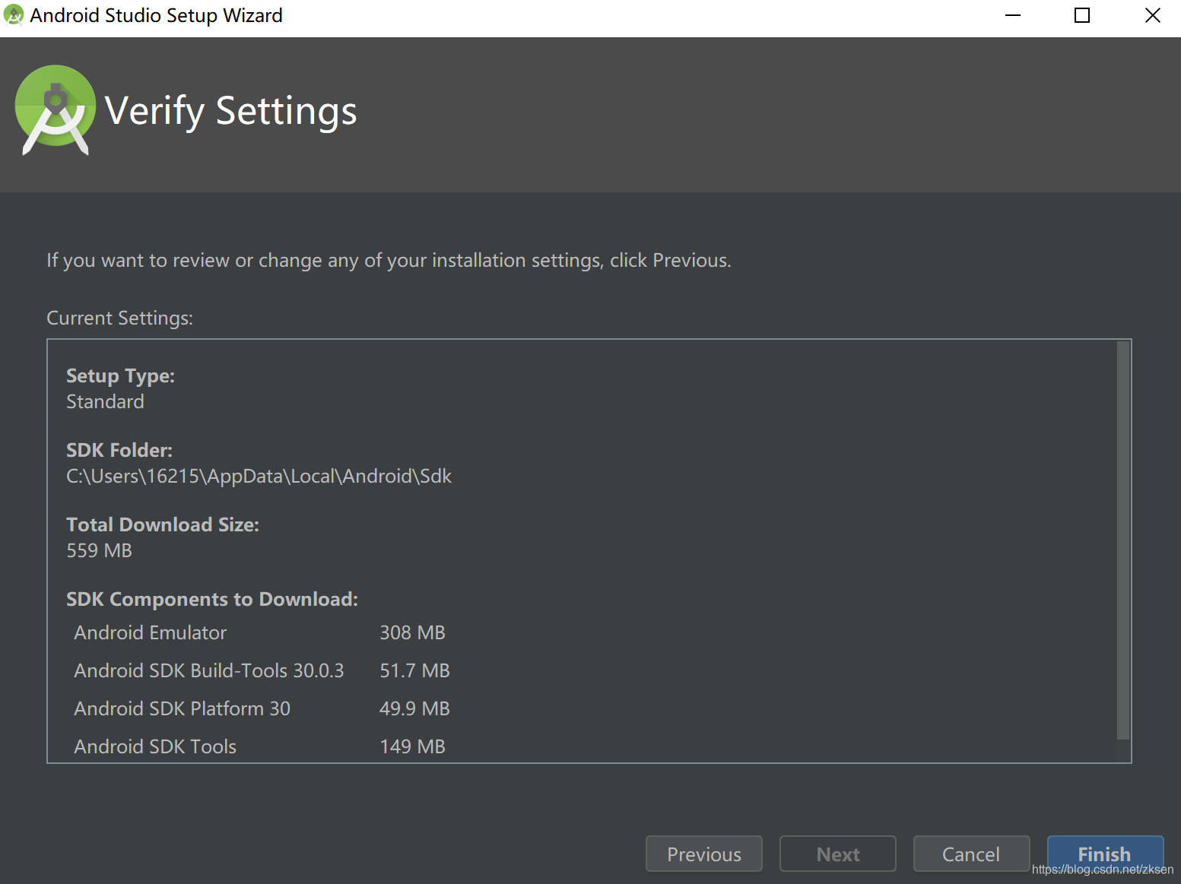Go back with the Previous button
Viewport: 1181px width, 884px height.
[703, 854]
